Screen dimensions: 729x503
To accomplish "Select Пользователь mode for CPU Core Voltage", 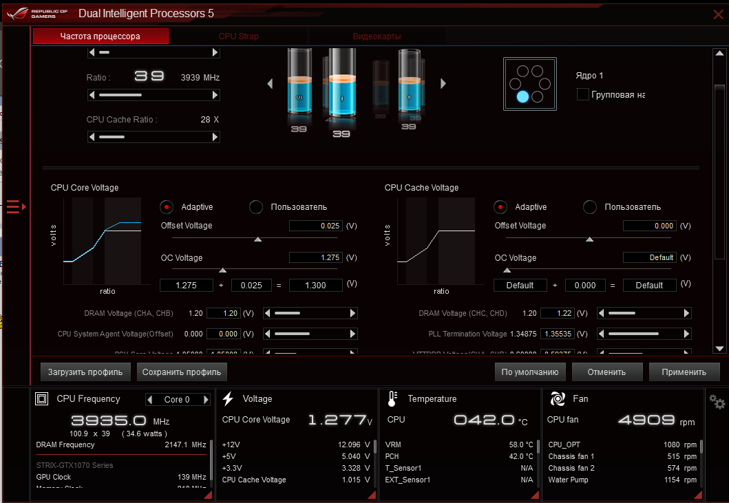I will coord(255,207).
